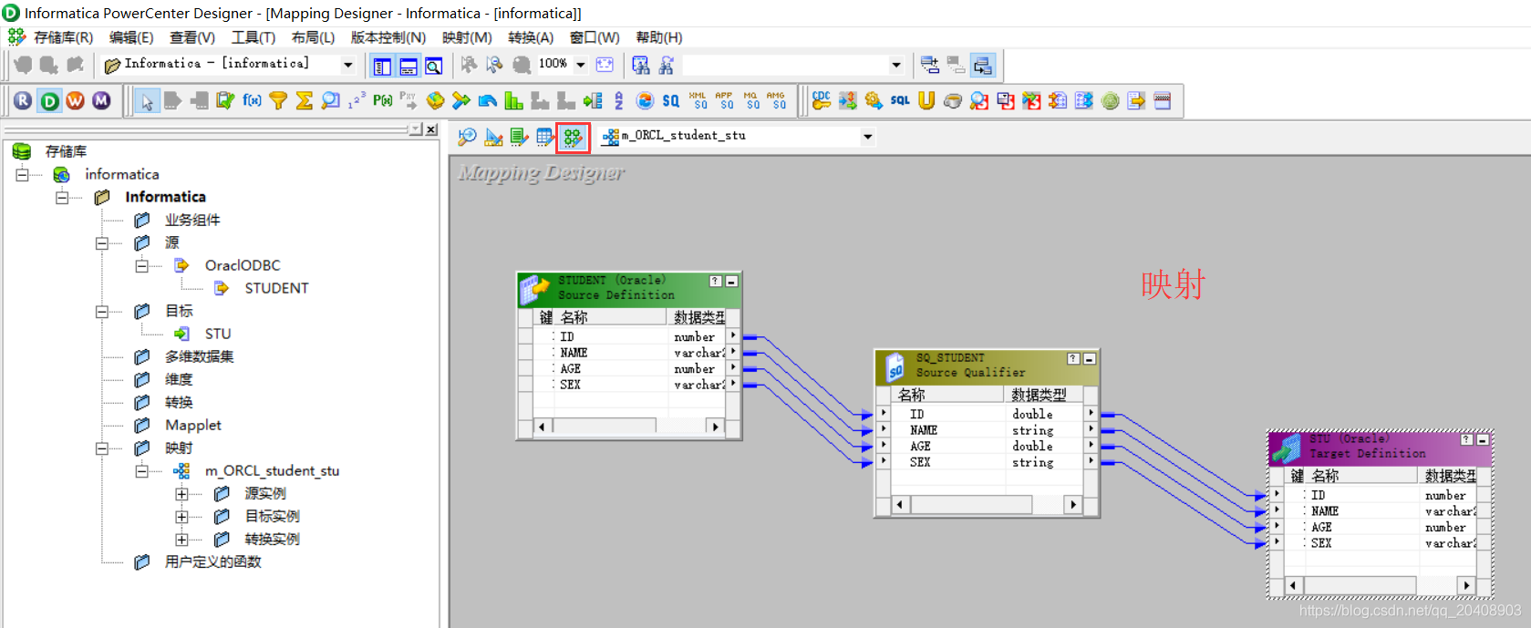Add a Java transformation coffee cup icon
1531x628 pixels.
(953, 100)
